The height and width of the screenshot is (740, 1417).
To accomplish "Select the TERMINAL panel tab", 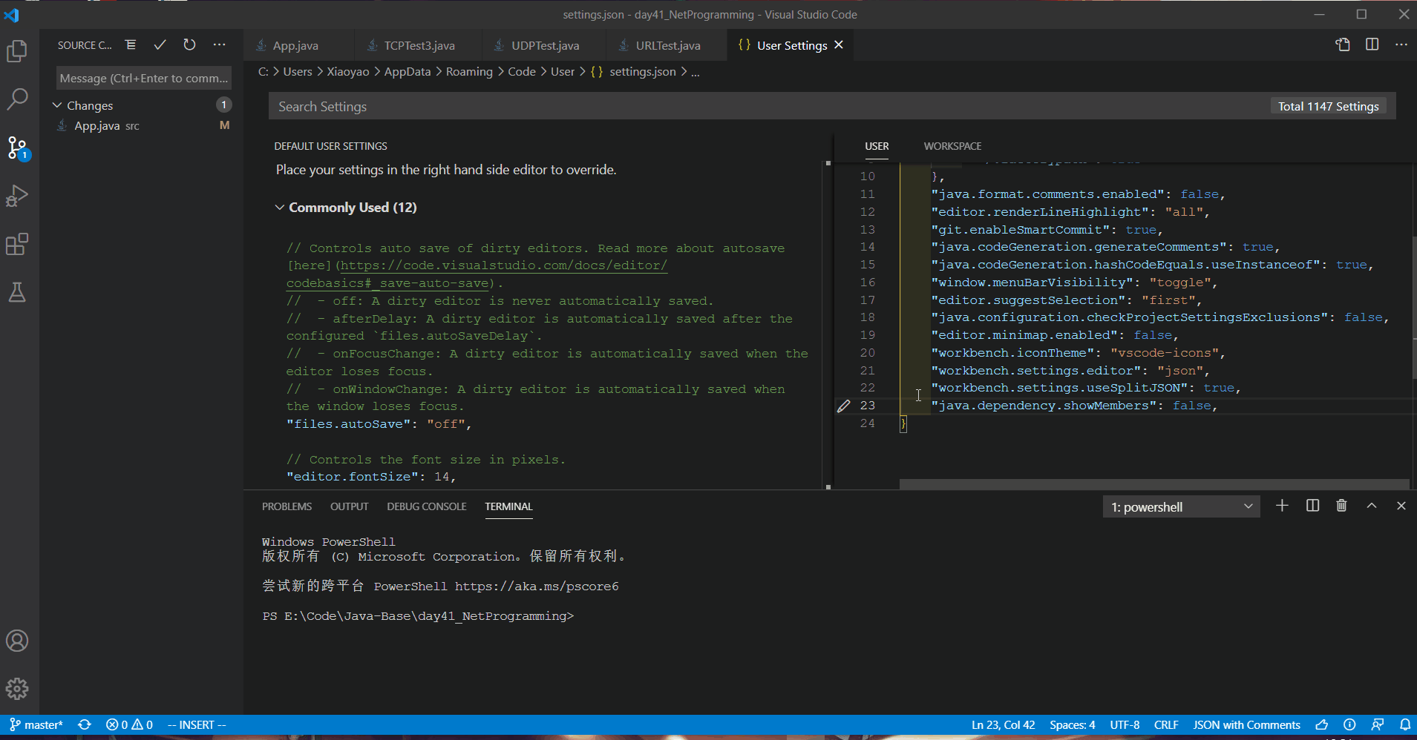I will (x=508, y=506).
